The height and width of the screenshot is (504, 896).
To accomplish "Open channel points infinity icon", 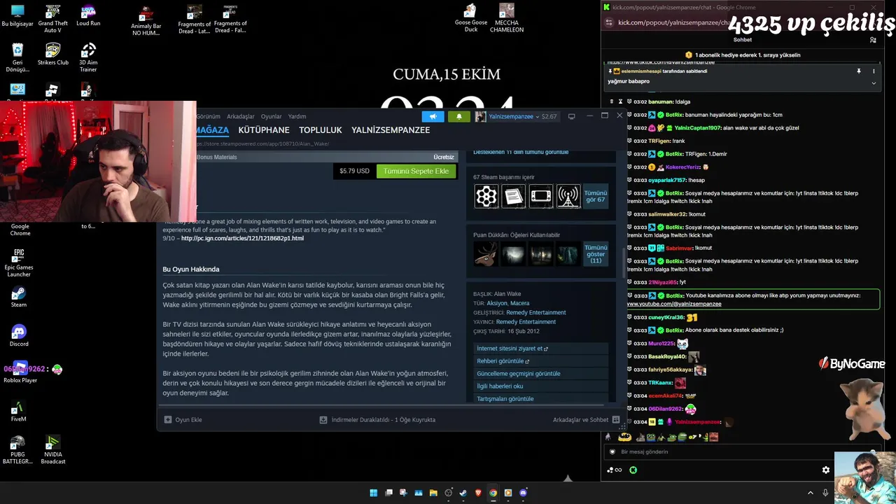I will [614, 470].
